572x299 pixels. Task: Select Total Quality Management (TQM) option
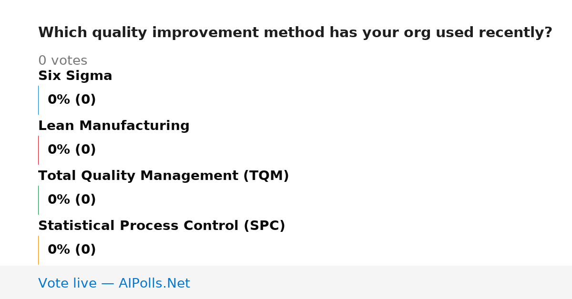(x=163, y=176)
